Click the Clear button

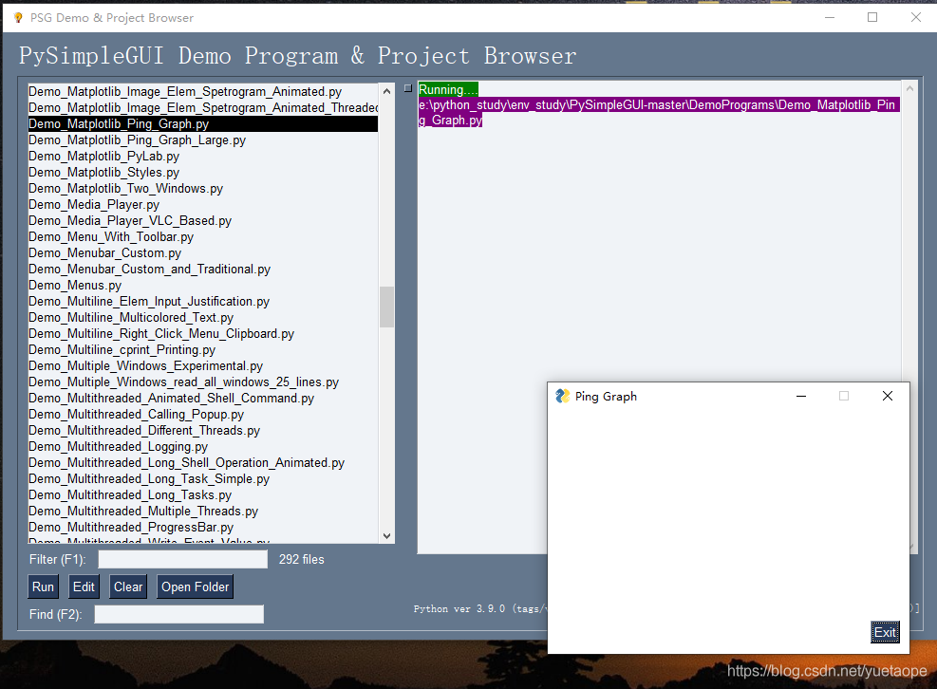click(x=128, y=587)
